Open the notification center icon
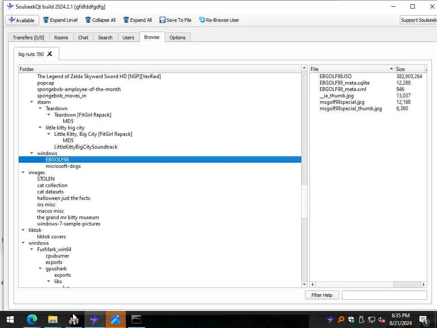Image resolution: width=437 pixels, height=328 pixels. click(x=423, y=320)
